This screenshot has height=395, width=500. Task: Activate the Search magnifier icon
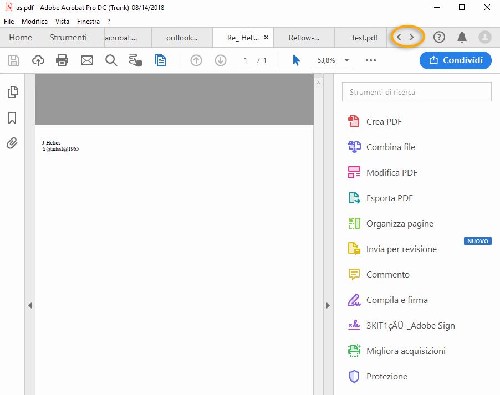[110, 60]
